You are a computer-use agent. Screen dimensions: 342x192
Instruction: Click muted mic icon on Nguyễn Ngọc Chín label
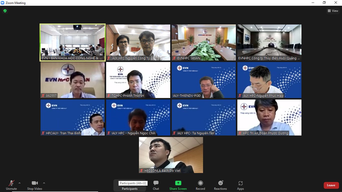[109, 133]
